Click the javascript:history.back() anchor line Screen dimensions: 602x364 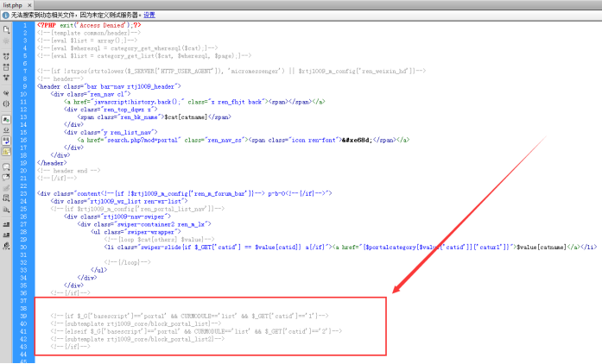[x=194, y=102]
